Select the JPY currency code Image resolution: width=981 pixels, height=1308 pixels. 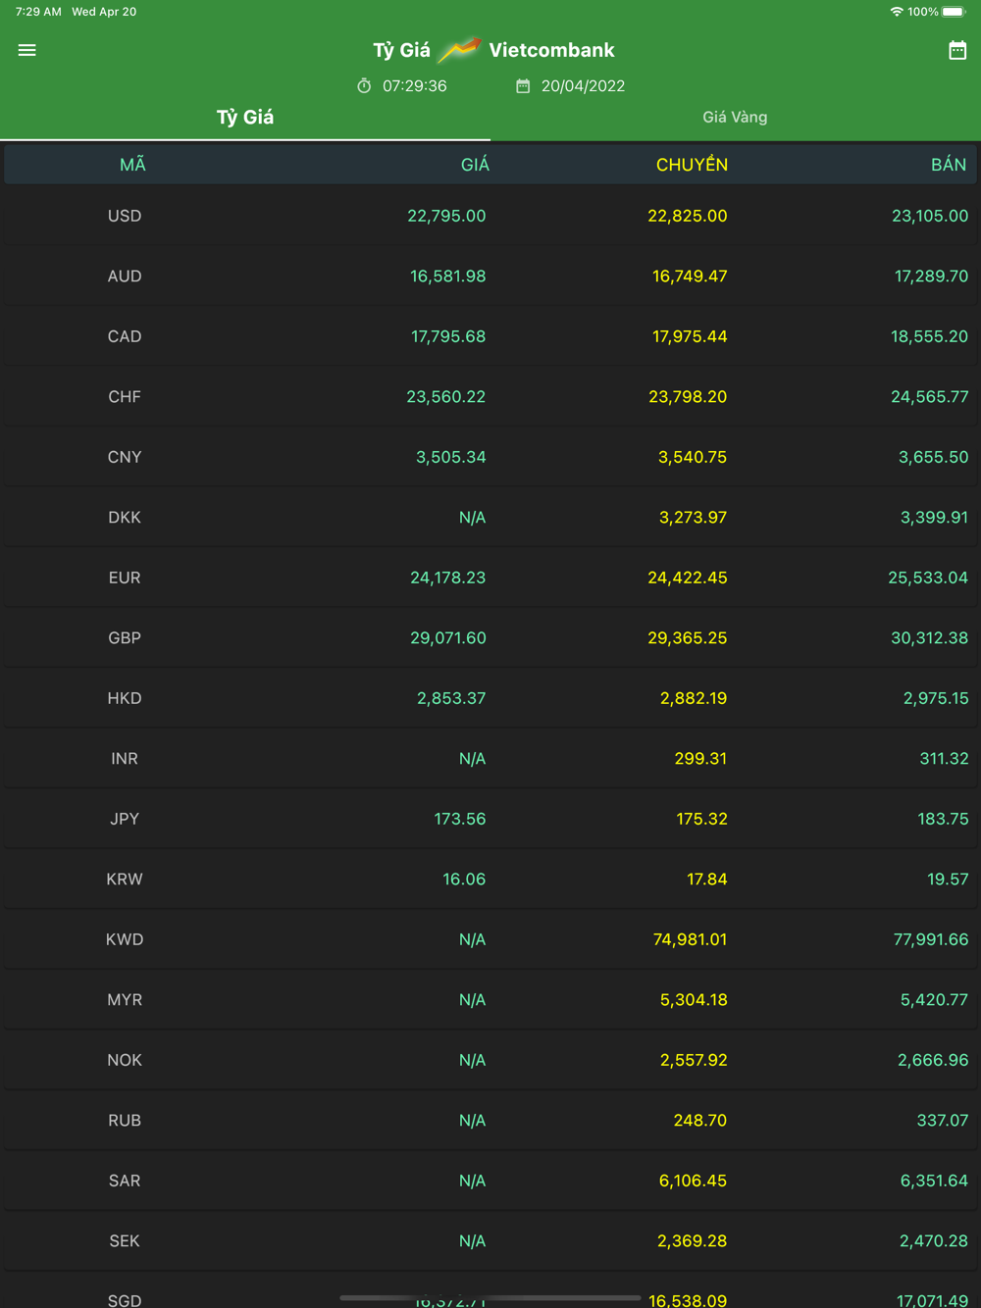(x=125, y=819)
